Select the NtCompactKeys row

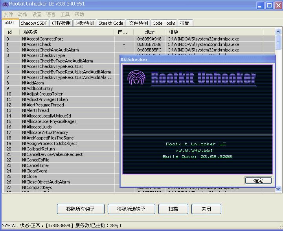coord(62,187)
